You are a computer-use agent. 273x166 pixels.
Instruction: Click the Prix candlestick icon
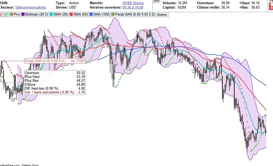11,14
